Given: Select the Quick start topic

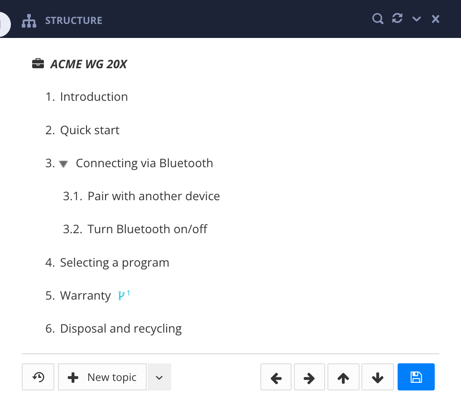Looking at the screenshot, I should (90, 130).
